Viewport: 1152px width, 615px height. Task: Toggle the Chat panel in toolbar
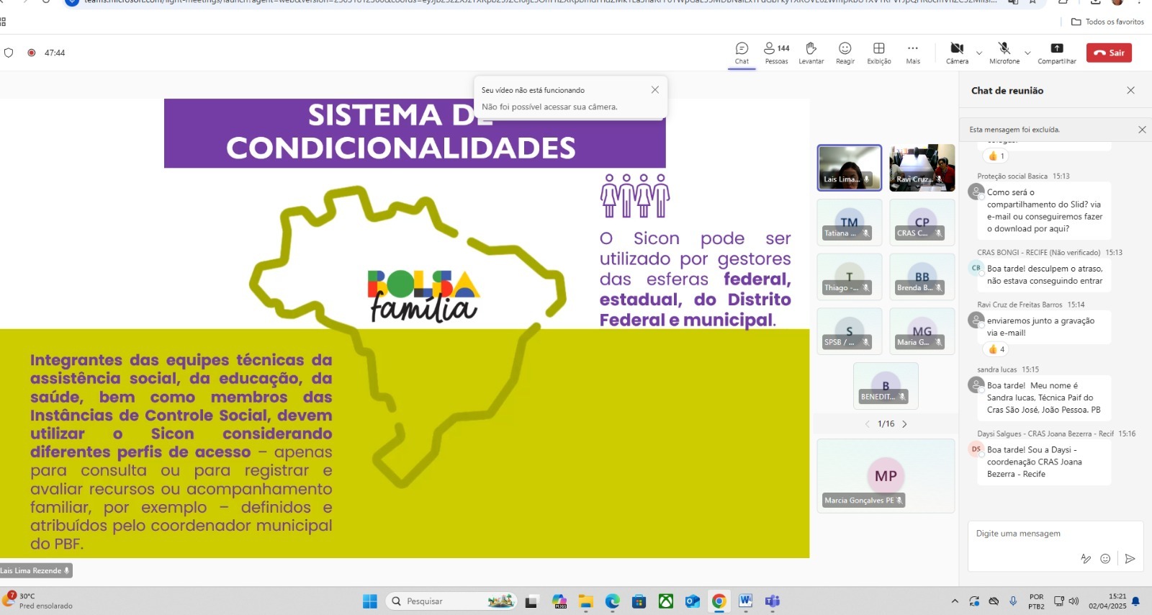(x=742, y=53)
